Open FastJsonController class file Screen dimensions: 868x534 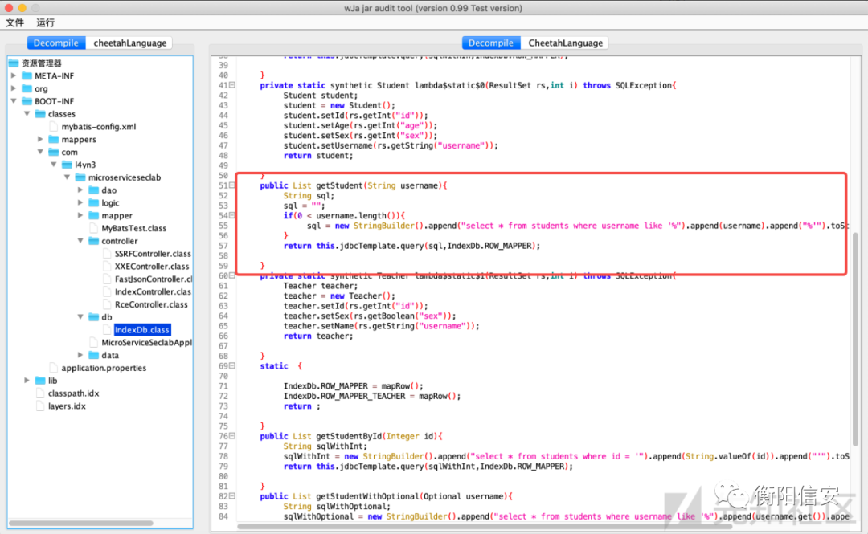(153, 279)
